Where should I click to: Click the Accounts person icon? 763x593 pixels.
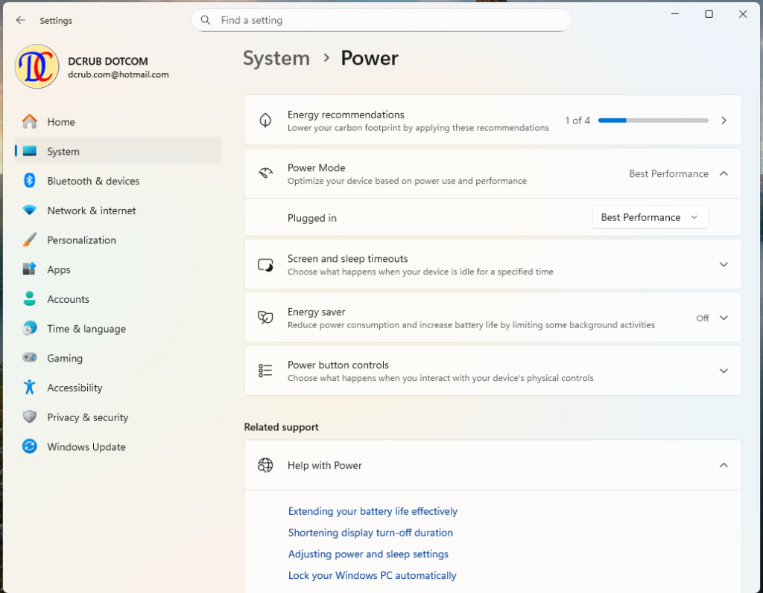coord(30,298)
